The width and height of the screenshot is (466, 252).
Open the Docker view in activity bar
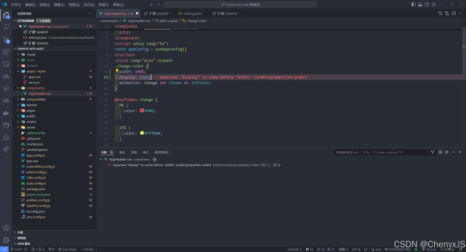pos(6,113)
